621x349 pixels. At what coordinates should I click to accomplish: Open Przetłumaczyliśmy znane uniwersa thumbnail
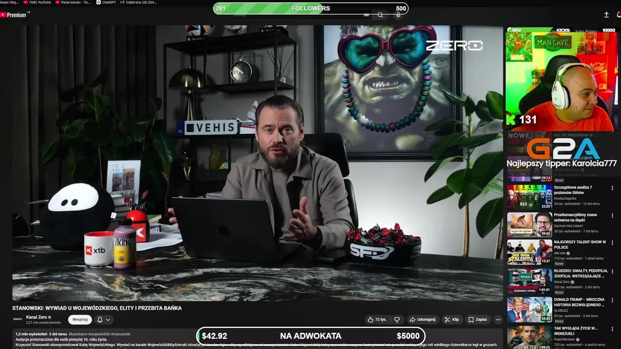(x=530, y=224)
